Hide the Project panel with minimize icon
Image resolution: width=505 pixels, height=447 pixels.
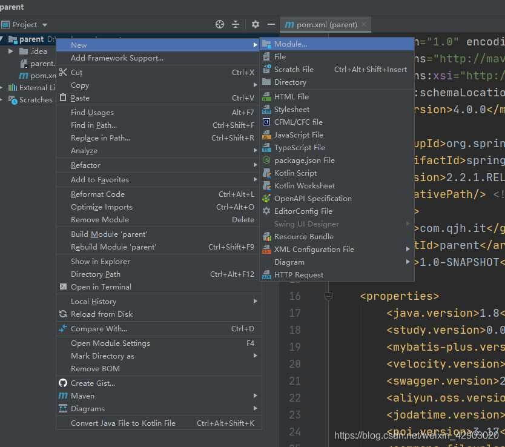click(271, 24)
